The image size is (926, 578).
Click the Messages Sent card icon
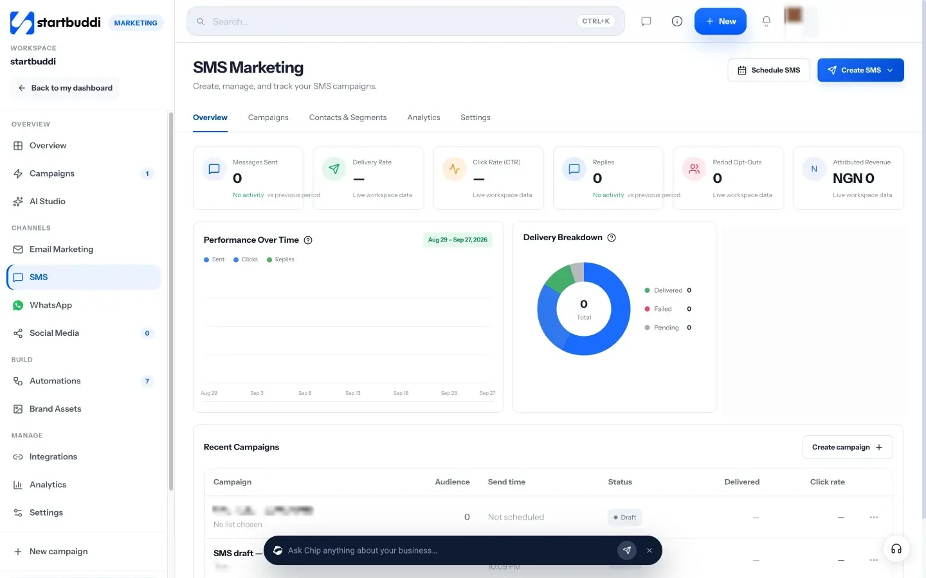coord(215,169)
